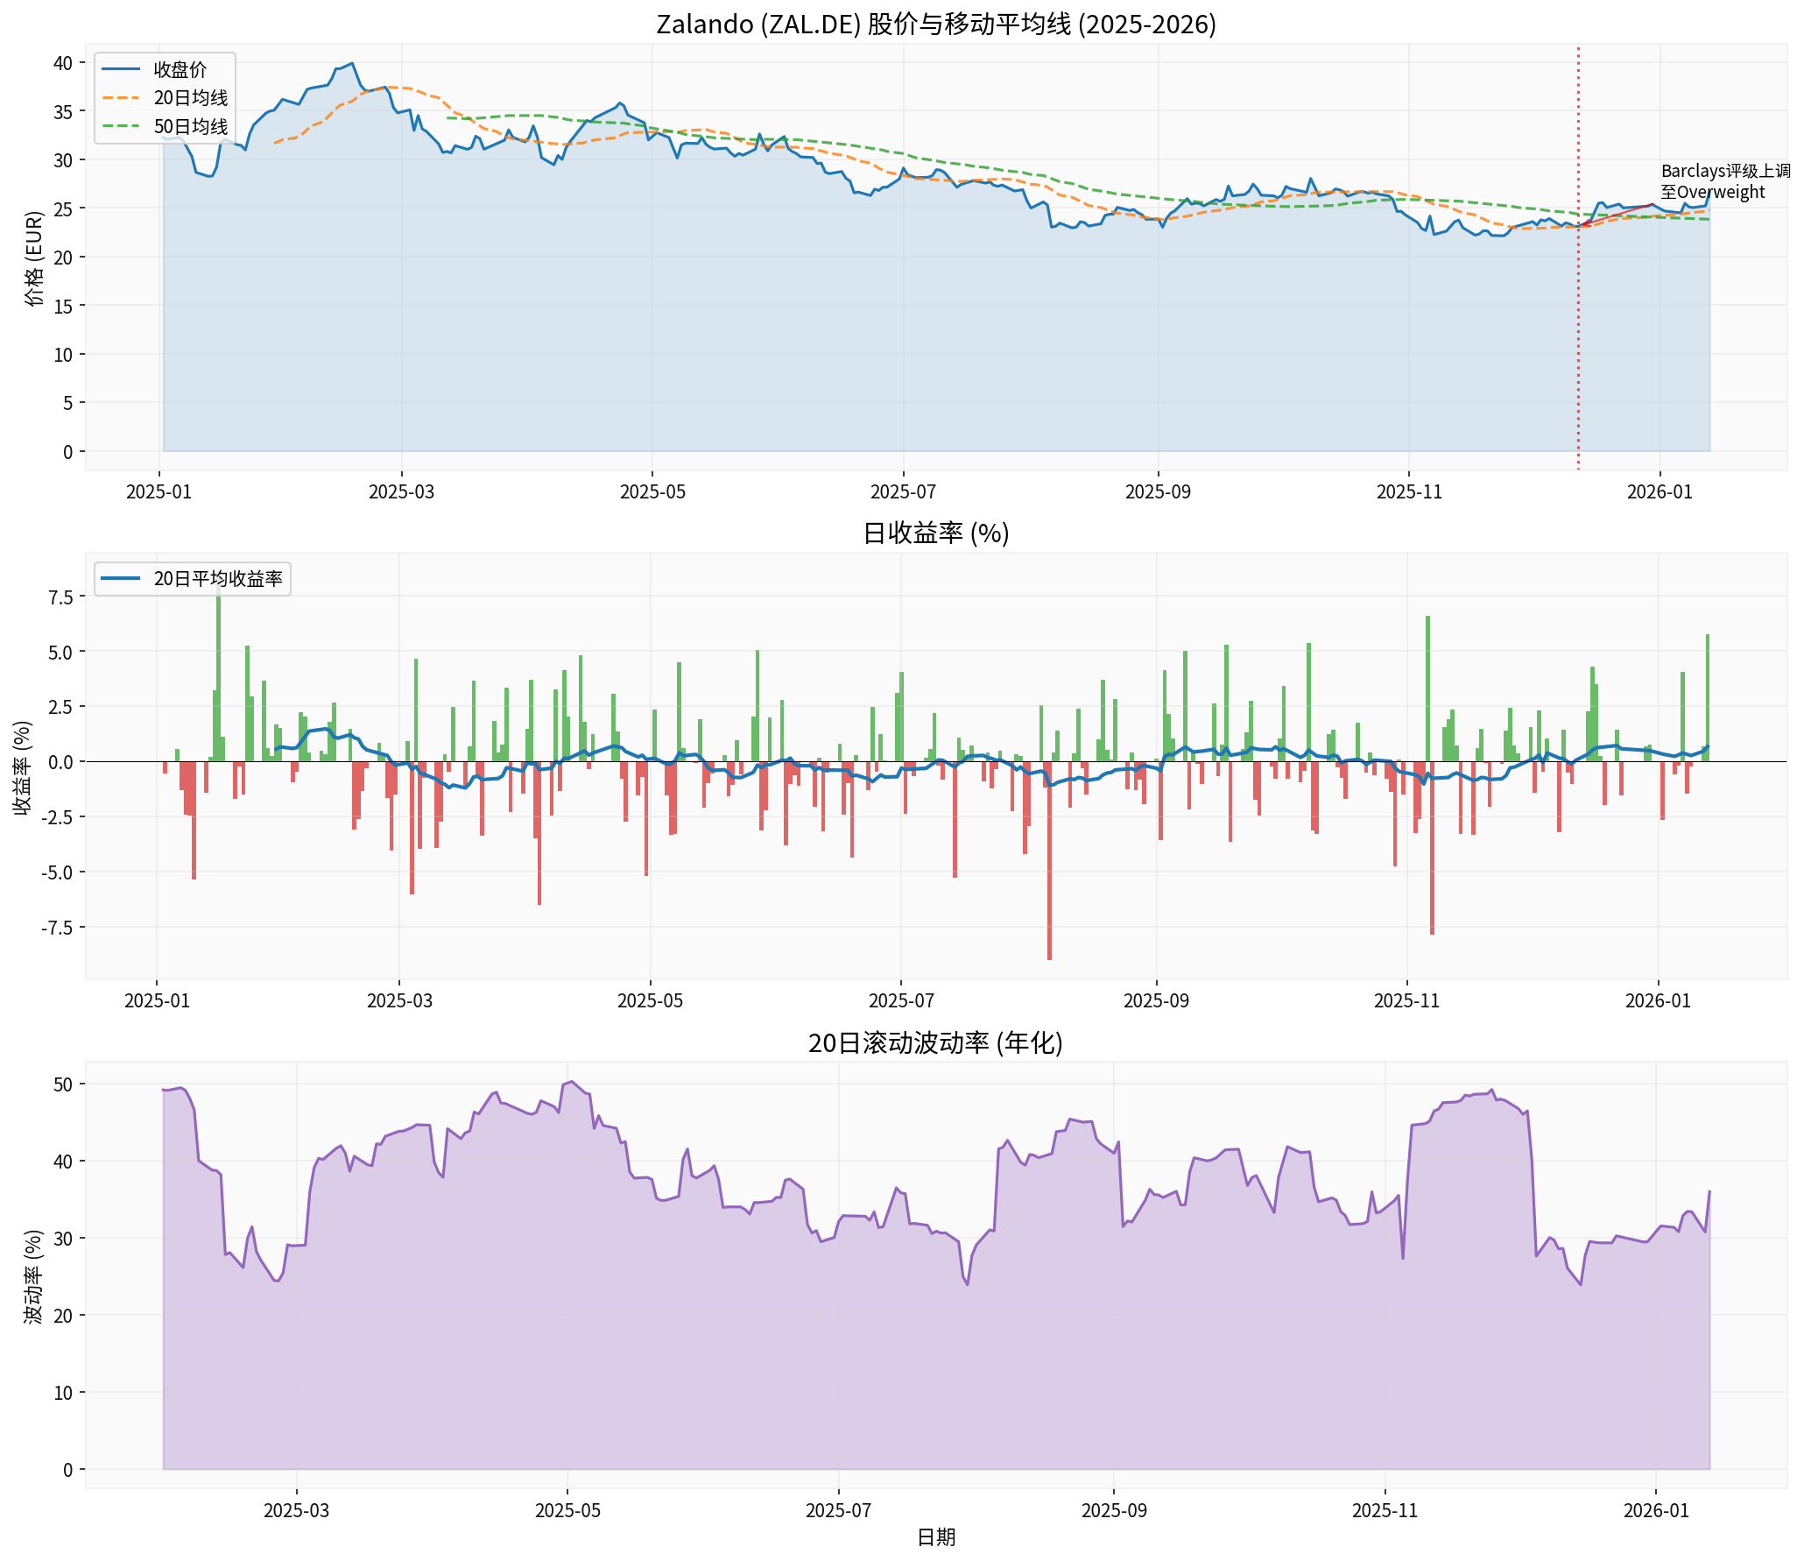The image size is (1804, 1561).
Task: Select the 日收益率 (%) subplot title
Action: [937, 533]
